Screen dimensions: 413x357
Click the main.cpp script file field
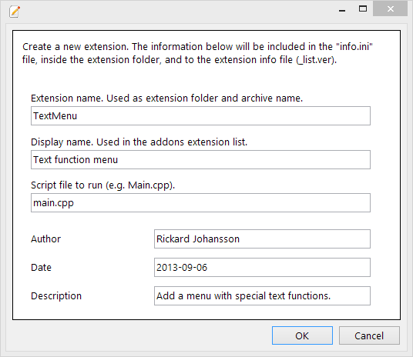click(200, 203)
